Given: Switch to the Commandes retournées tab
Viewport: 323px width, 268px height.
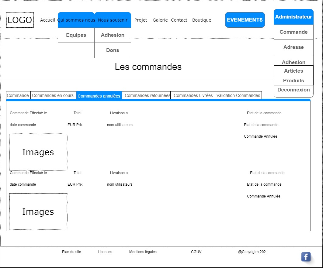Looking at the screenshot, I should [x=147, y=95].
